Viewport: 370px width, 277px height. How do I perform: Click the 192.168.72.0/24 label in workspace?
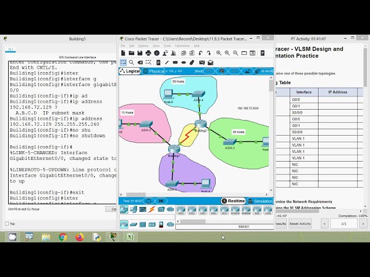pyautogui.click(x=248, y=108)
